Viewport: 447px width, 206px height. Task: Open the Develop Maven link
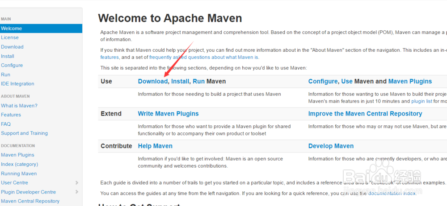coord(331,146)
